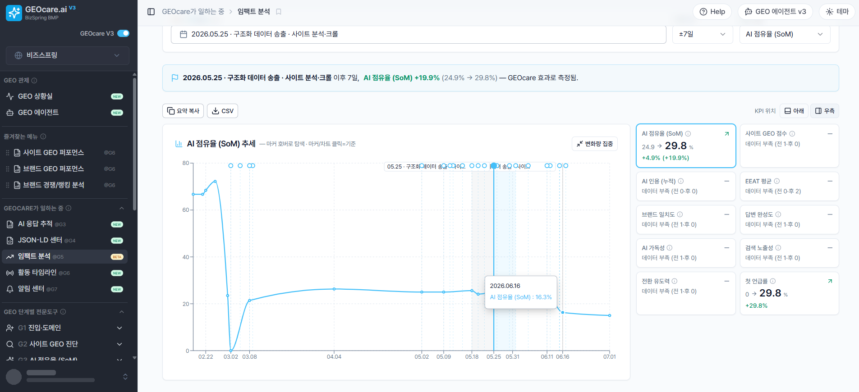Click drag handle for 사이트 GEO 퍼포먼스

coord(7,153)
